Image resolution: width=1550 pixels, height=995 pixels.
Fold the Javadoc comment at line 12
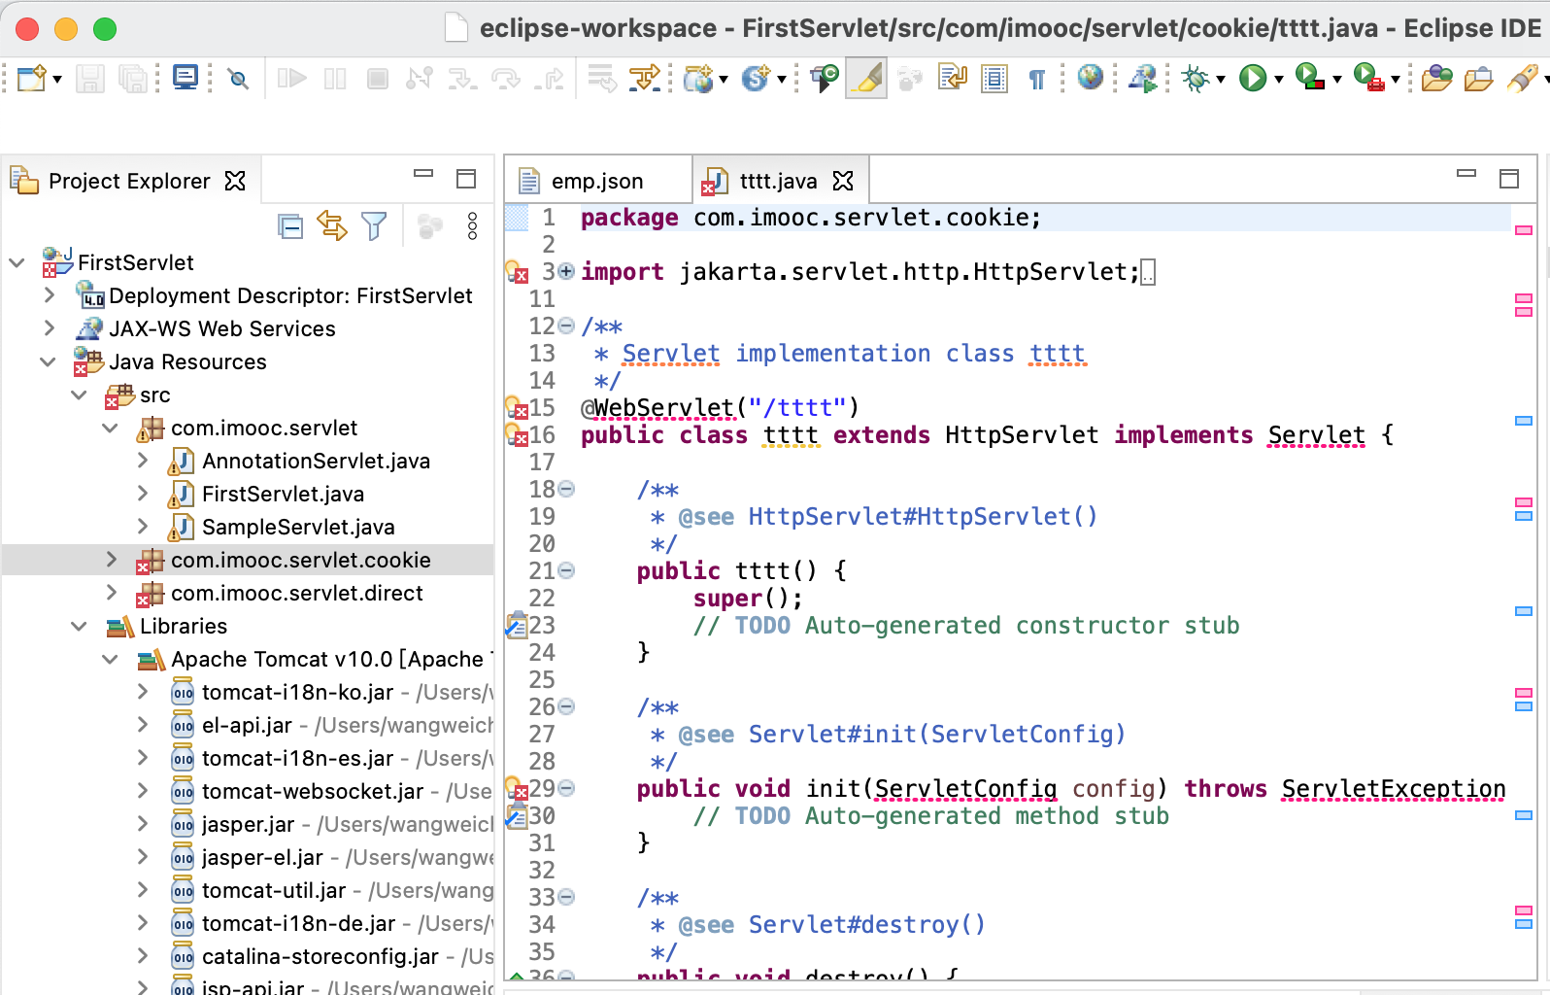(566, 326)
